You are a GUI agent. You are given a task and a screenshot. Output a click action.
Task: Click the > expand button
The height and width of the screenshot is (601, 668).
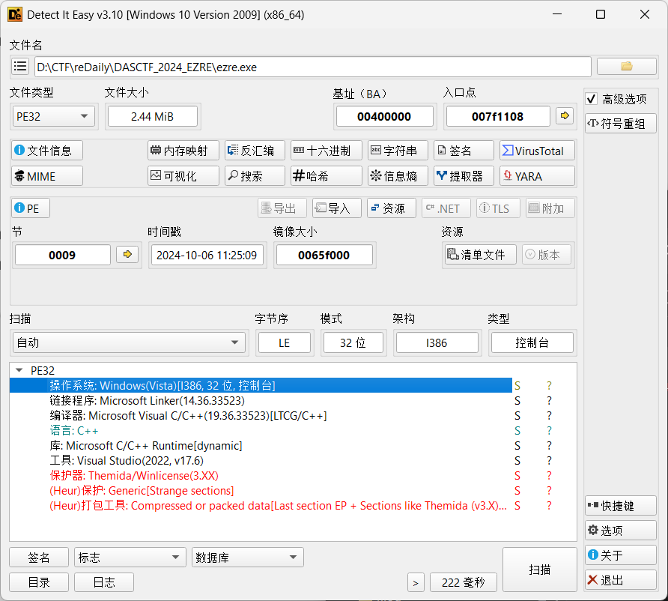[416, 583]
